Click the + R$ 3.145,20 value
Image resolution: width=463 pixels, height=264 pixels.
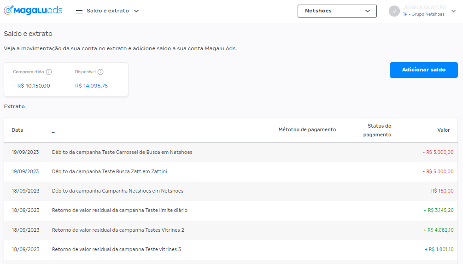click(439, 210)
